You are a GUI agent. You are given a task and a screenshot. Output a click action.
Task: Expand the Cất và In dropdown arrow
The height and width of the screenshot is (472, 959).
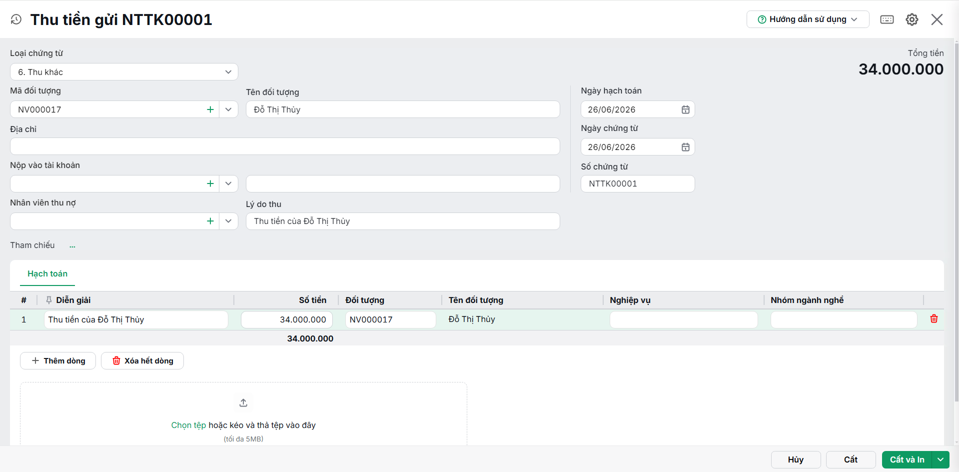[x=941, y=459]
